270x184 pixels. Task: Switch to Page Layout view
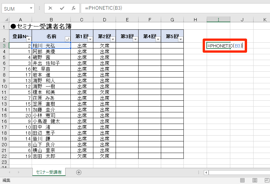point(255,180)
